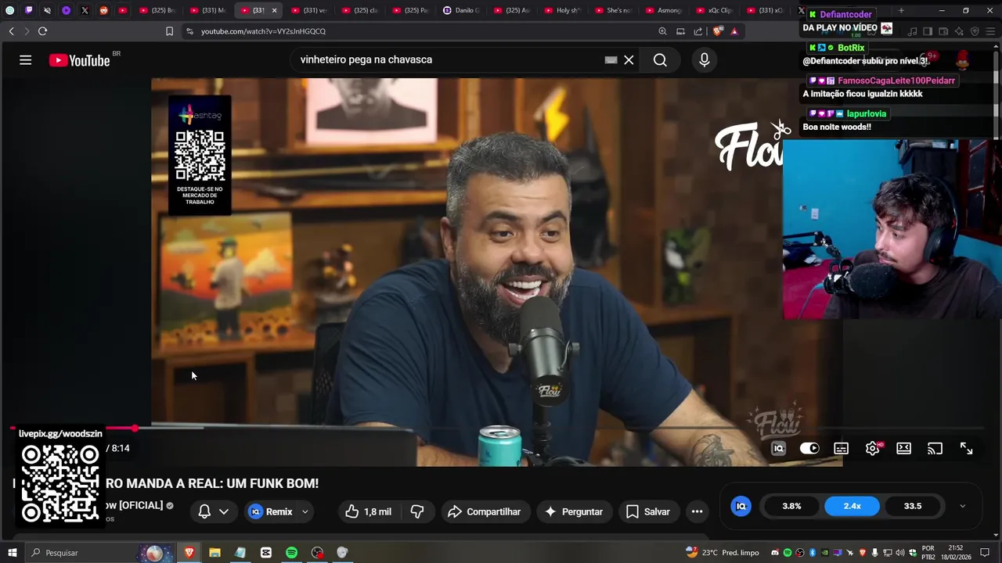
Task: Open the Bluetooth tray icon
Action: point(813,553)
